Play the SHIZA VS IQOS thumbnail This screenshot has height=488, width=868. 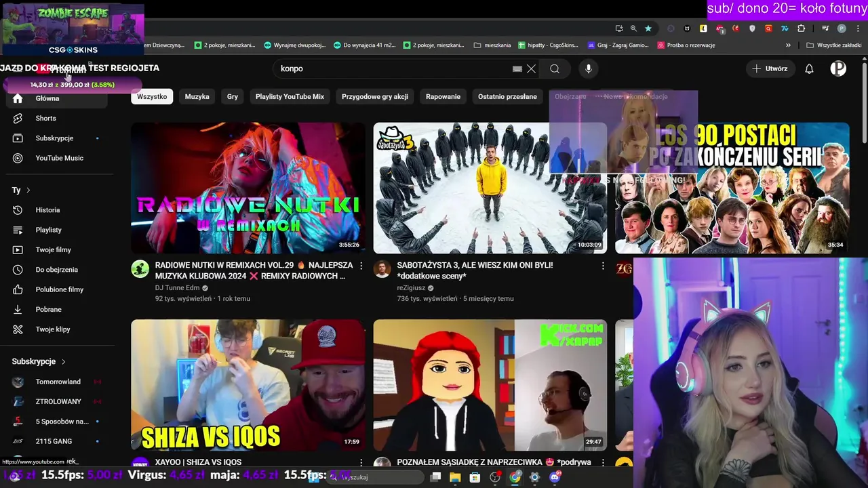pos(248,385)
